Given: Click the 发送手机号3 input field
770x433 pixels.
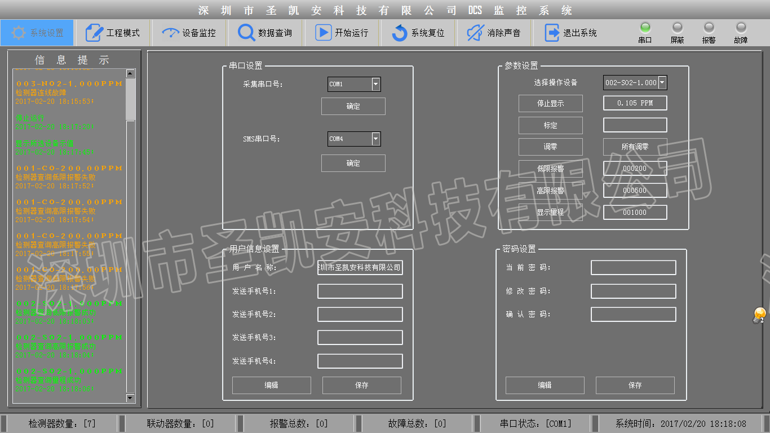Looking at the screenshot, I should (360, 338).
